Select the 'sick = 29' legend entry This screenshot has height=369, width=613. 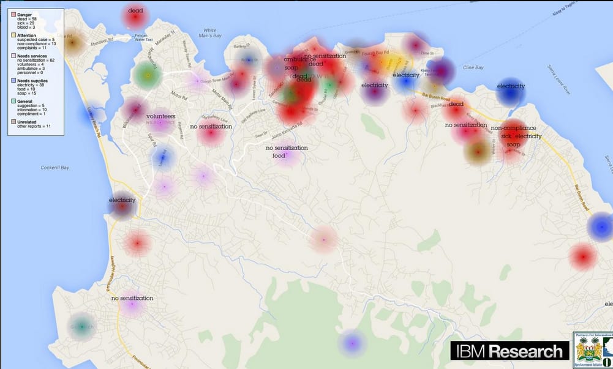[26, 23]
